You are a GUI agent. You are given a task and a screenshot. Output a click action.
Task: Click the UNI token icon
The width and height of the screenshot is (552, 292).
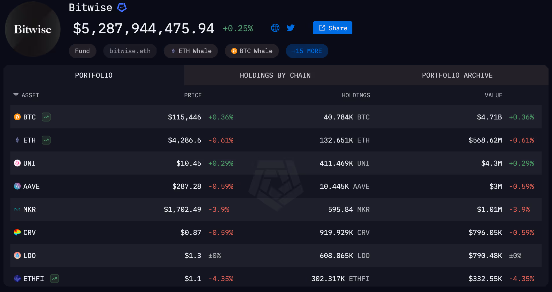17,163
